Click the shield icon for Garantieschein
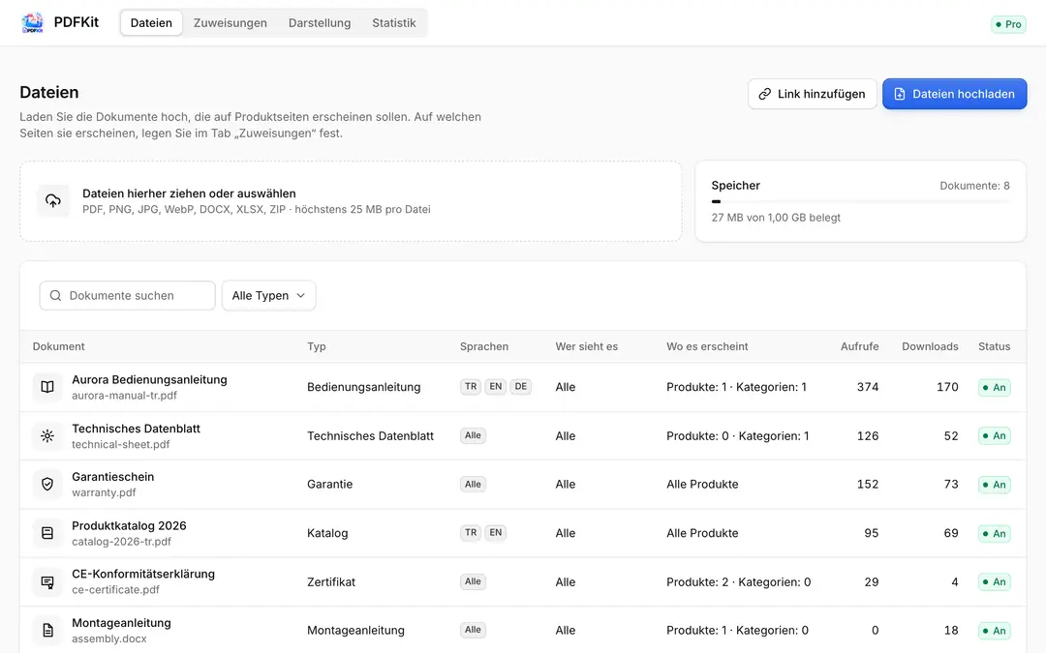The height and width of the screenshot is (653, 1046). click(47, 485)
